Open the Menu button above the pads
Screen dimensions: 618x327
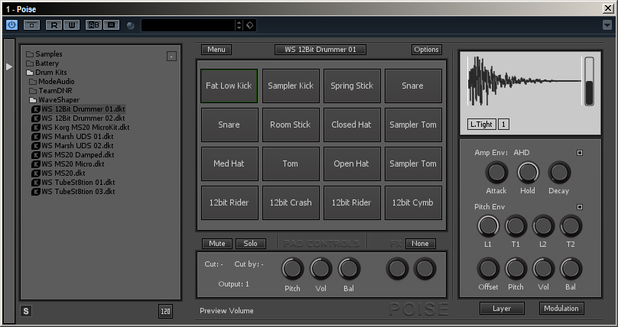[x=216, y=50]
